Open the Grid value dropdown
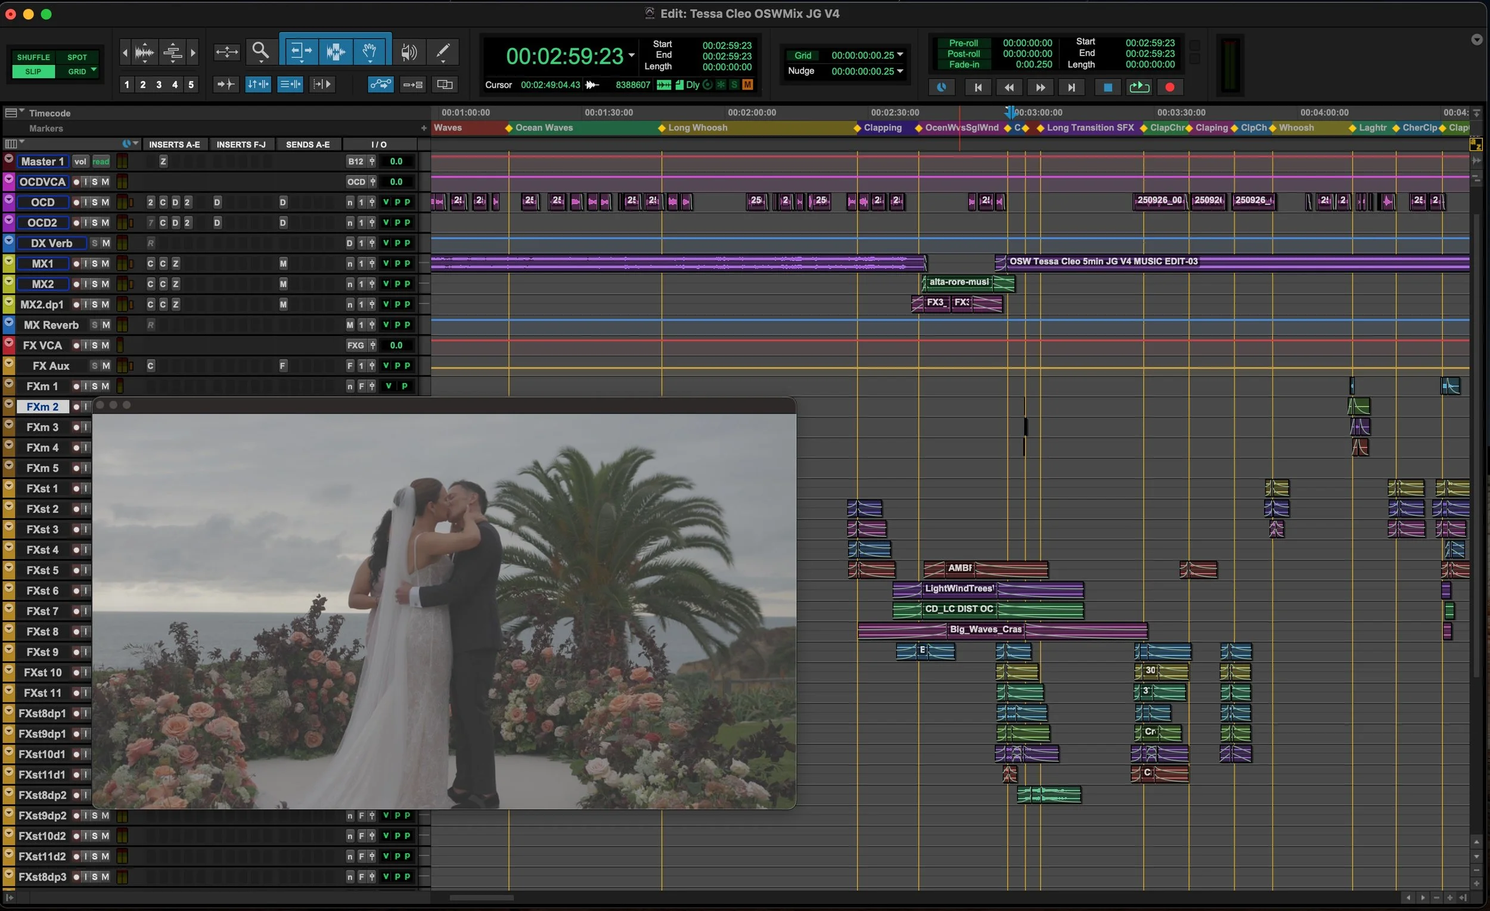1490x911 pixels. [x=901, y=55]
